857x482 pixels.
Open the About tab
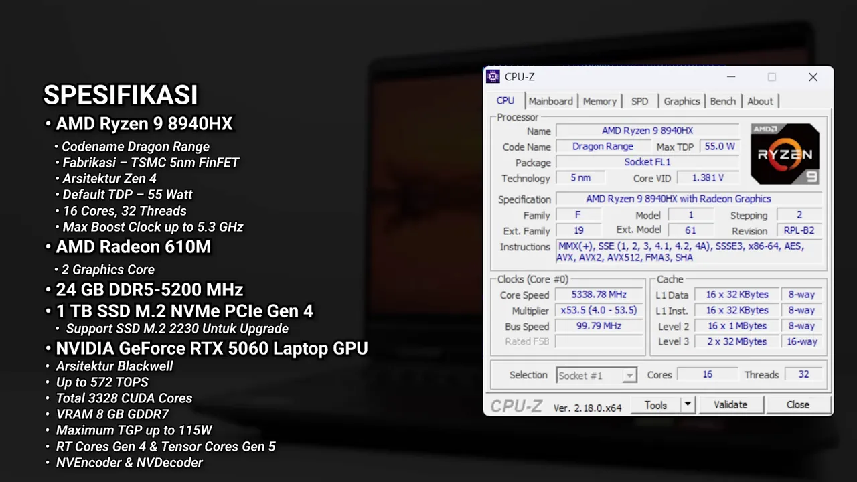click(760, 101)
